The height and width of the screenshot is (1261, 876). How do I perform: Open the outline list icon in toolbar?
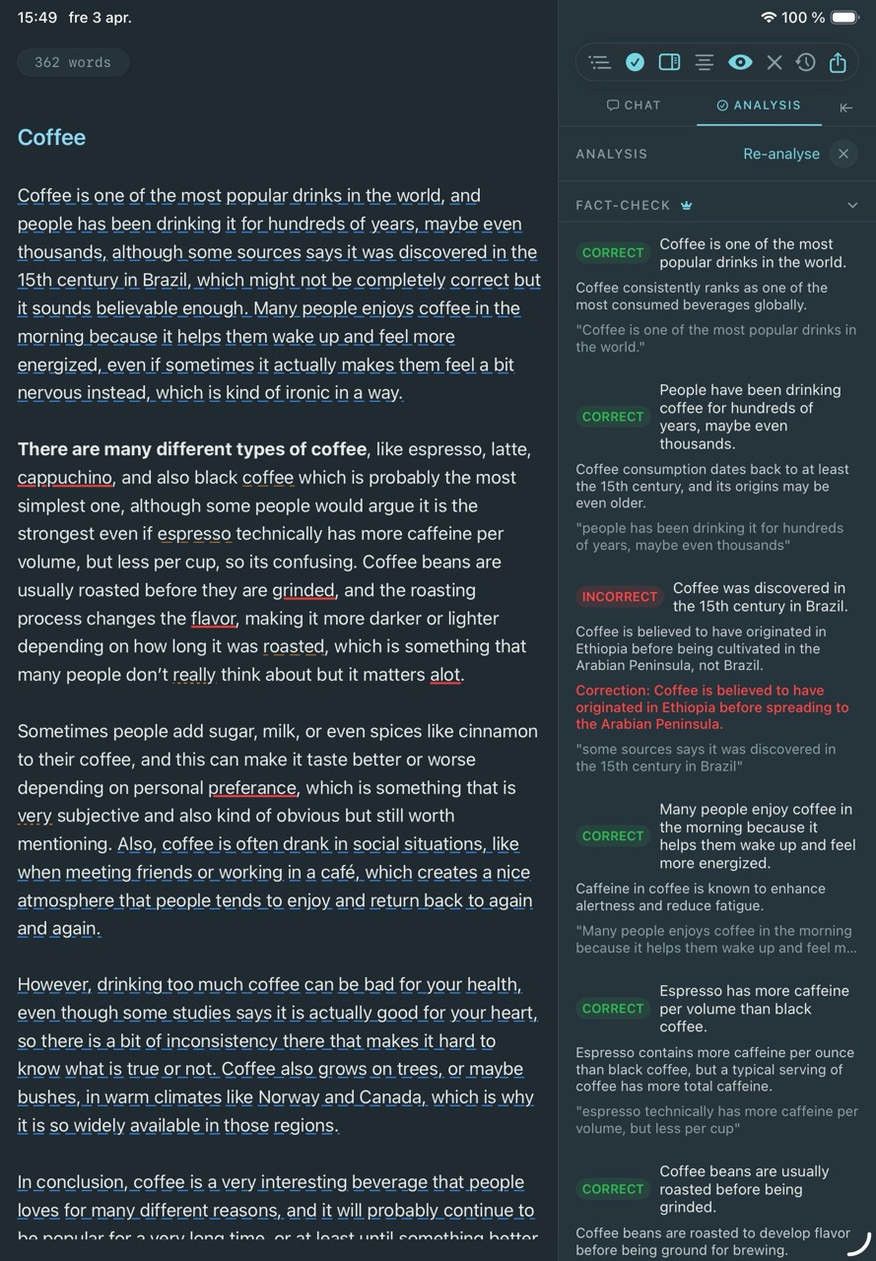599,62
